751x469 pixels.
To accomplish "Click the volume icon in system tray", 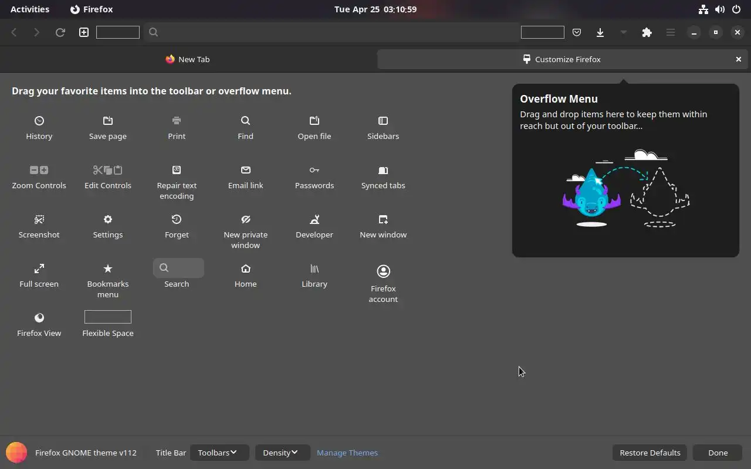I will (720, 9).
